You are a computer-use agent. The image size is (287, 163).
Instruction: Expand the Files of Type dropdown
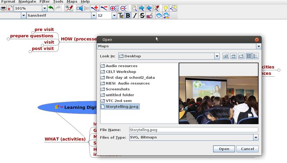[x=256, y=138]
